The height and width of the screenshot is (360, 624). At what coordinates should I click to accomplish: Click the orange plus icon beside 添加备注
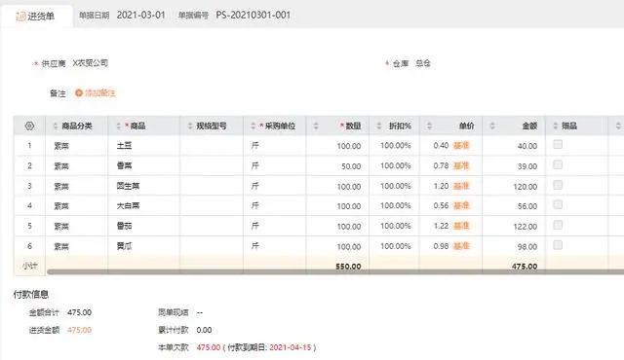(x=79, y=92)
